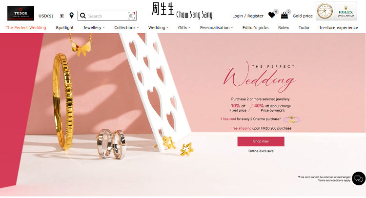Image resolution: width=366 pixels, height=198 pixels.
Task: Open camera image search icon
Action: coord(132,16)
